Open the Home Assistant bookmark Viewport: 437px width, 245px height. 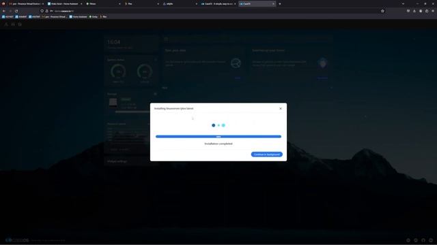[79, 16]
